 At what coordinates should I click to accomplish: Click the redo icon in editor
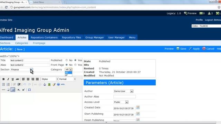point(29,84)
